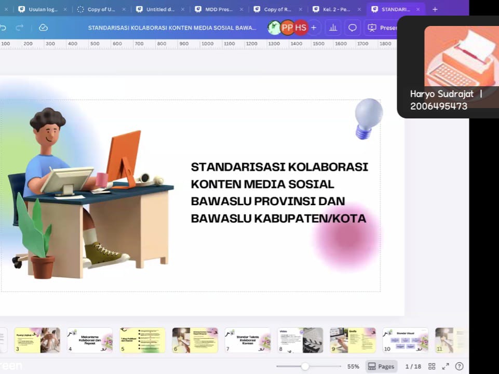The image size is (499, 374).
Task: Open the grid view icon
Action: tap(431, 366)
